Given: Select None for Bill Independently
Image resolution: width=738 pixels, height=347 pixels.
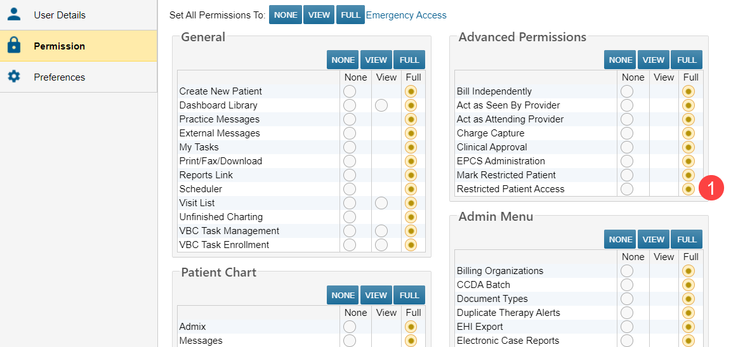Looking at the screenshot, I should tap(627, 91).
